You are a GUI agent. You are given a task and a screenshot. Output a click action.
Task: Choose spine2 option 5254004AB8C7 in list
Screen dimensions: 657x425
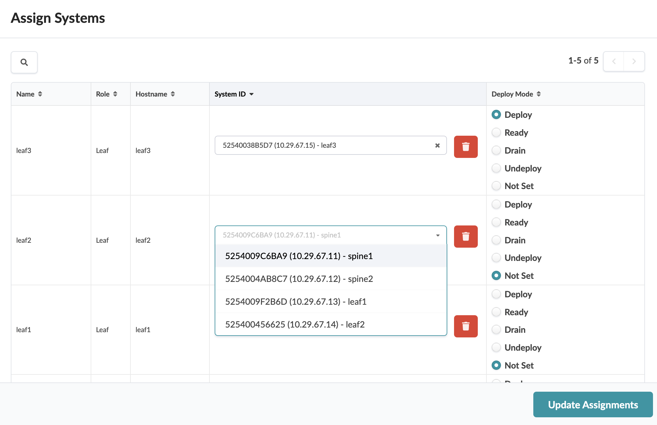pos(299,279)
